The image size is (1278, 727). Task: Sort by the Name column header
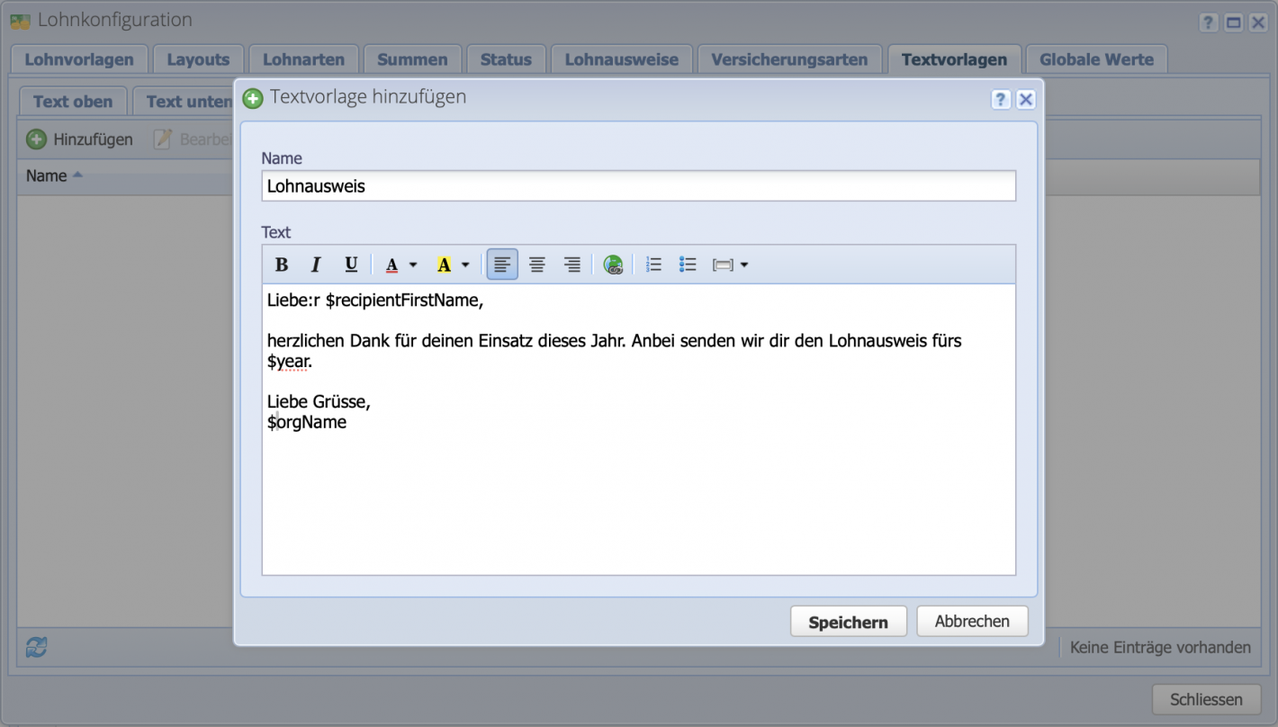pyautogui.click(x=45, y=175)
